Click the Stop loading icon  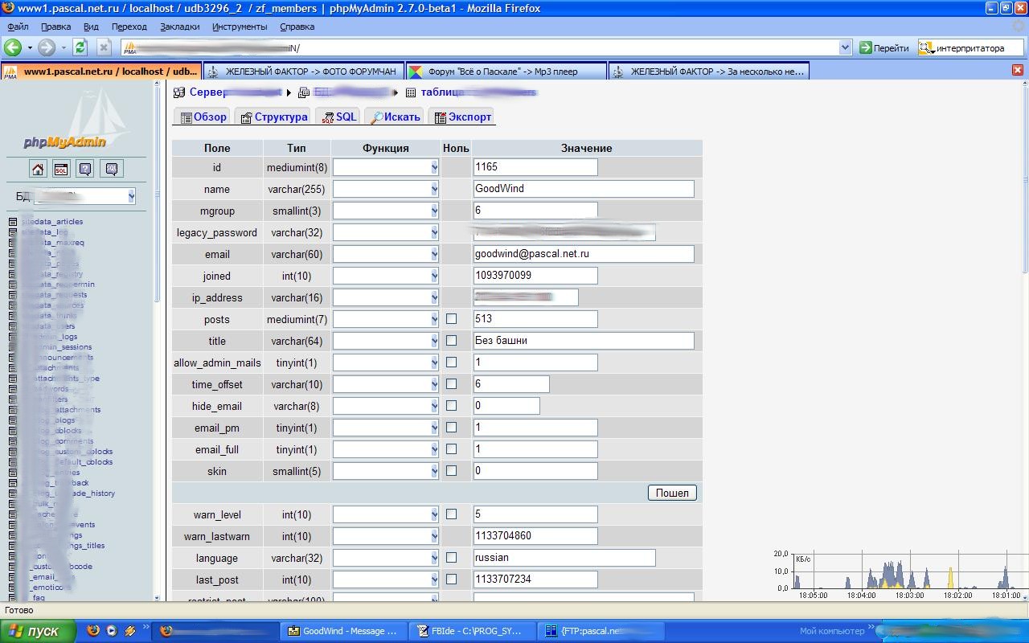(x=104, y=47)
